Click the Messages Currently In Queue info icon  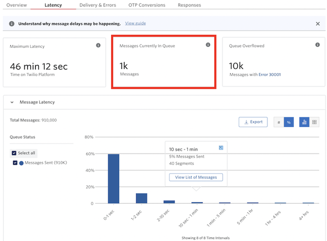(x=208, y=46)
